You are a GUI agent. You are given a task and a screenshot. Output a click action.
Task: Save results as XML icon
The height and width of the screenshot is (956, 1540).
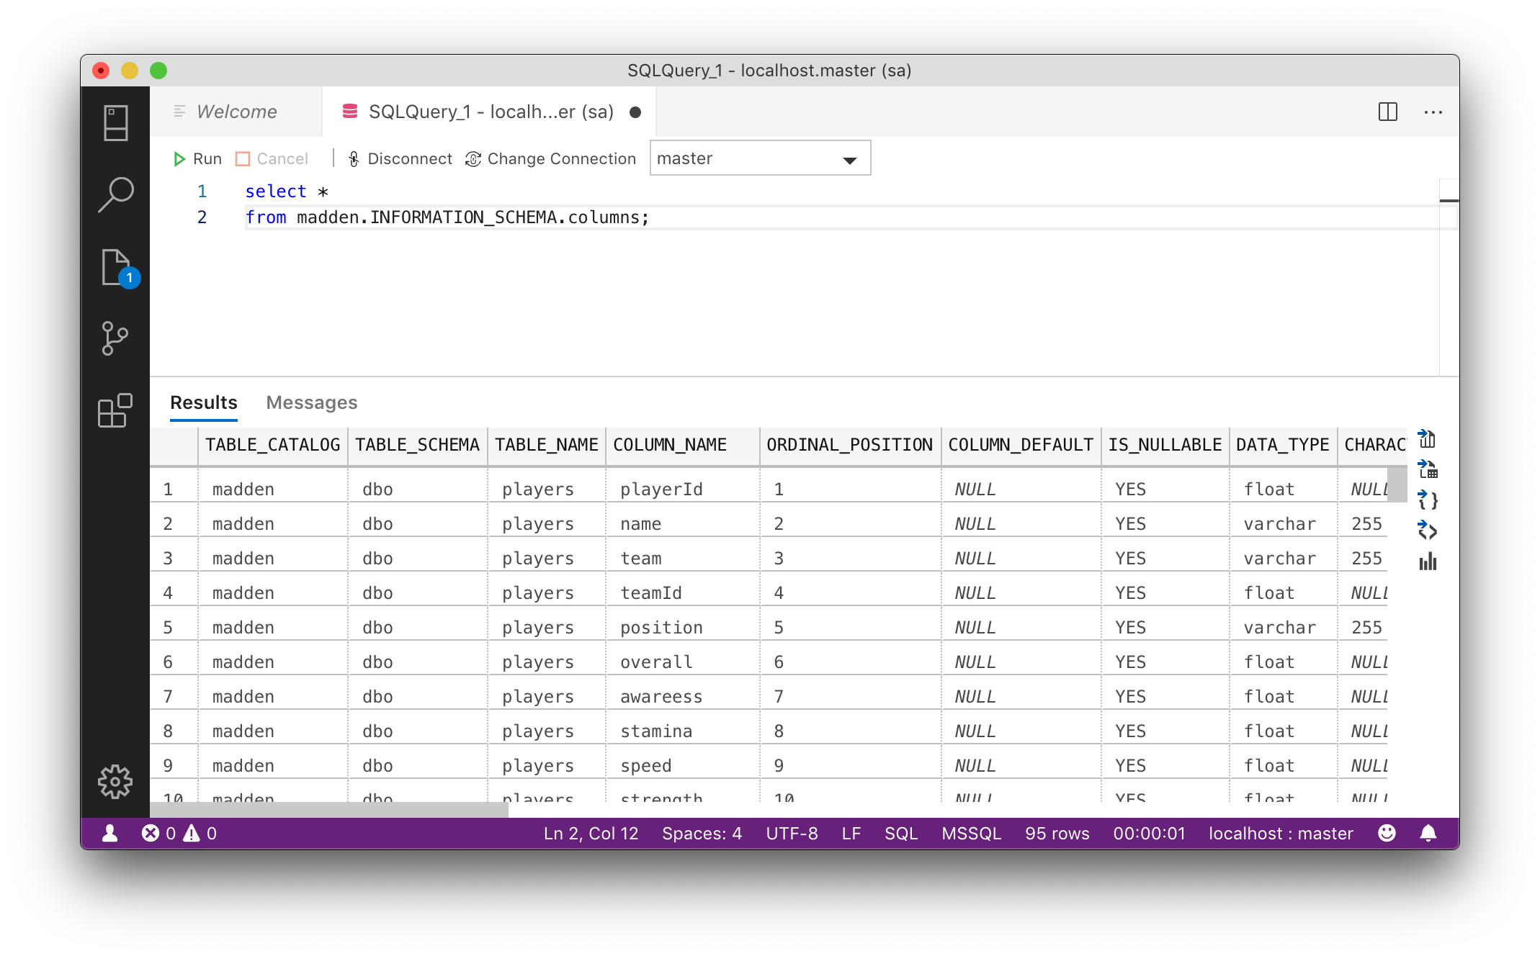(x=1428, y=531)
